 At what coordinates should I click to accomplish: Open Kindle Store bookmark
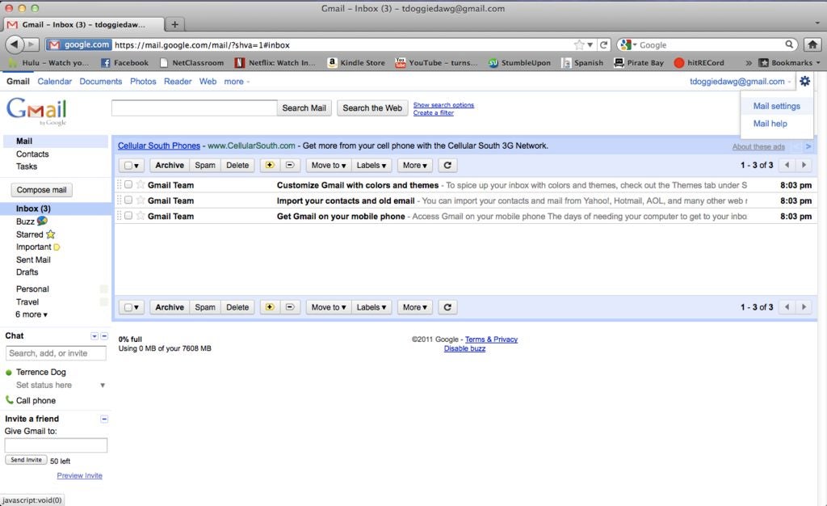point(356,63)
